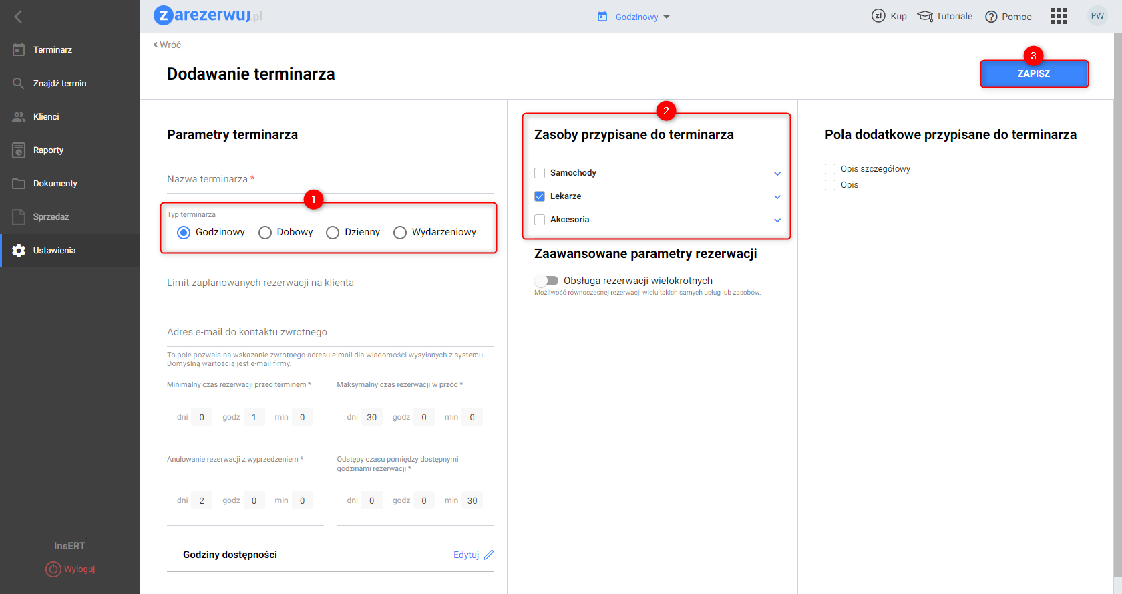Expand the Akcesoria resource chevron

tap(777, 220)
